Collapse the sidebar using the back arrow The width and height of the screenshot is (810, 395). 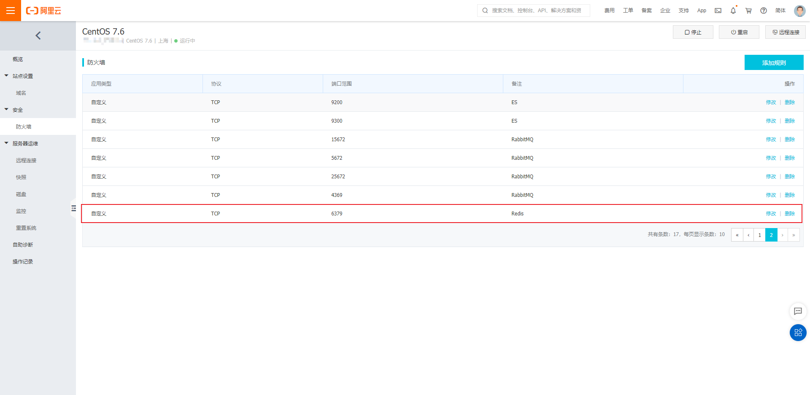[38, 35]
